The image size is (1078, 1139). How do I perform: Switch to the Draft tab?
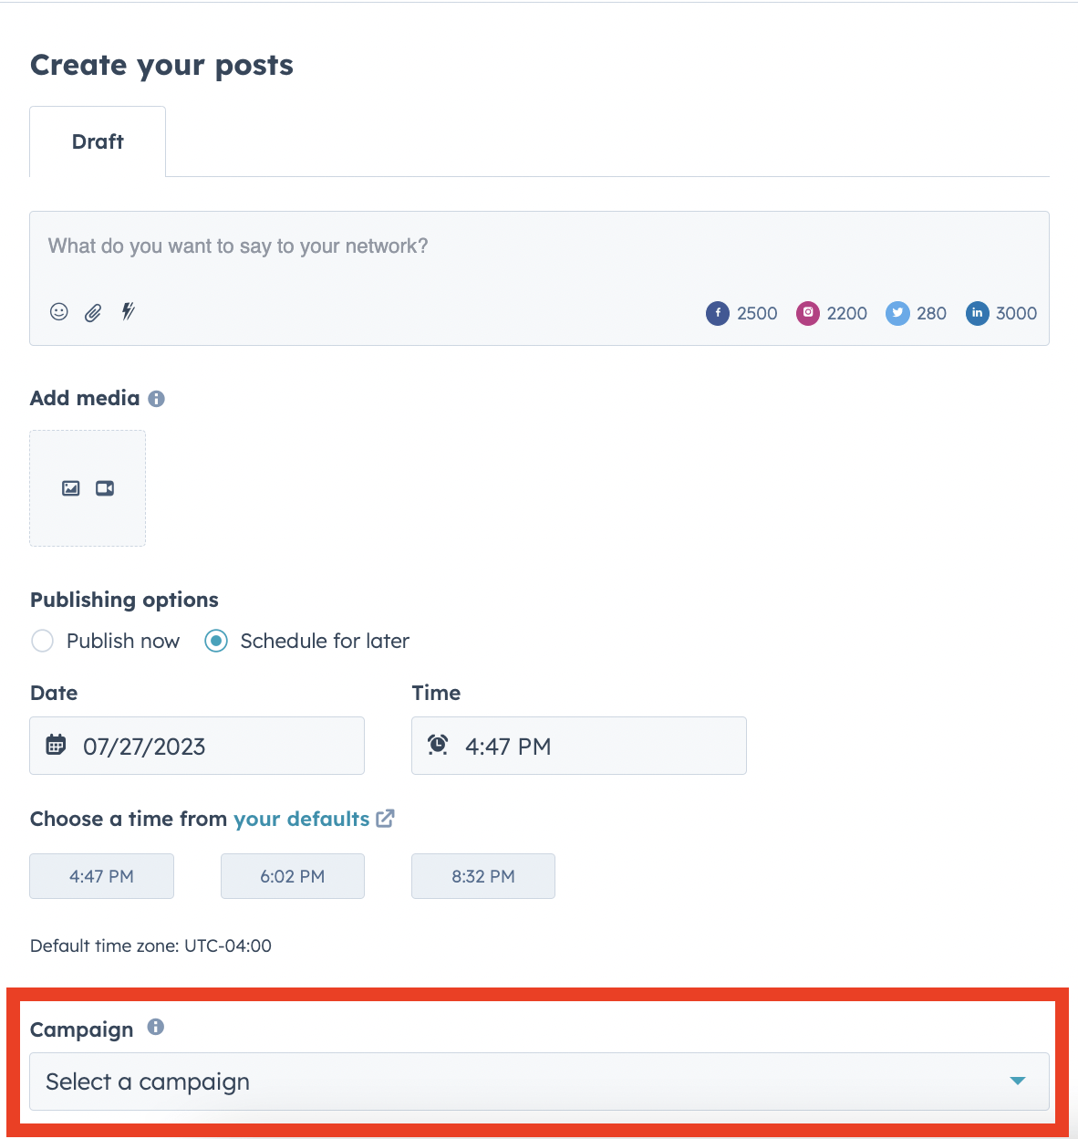[x=97, y=141]
